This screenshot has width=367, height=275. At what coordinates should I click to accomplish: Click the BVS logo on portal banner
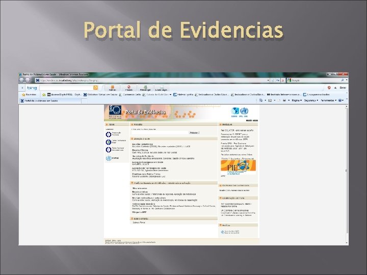(x=115, y=111)
